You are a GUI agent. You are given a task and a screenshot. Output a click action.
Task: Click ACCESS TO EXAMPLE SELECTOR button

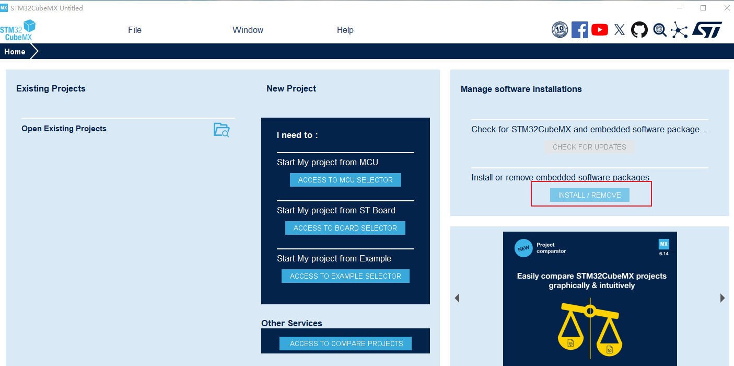click(x=345, y=276)
